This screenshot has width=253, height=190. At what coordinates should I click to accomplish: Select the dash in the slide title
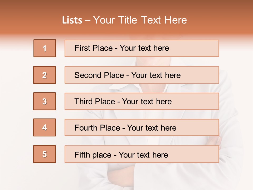88,20
